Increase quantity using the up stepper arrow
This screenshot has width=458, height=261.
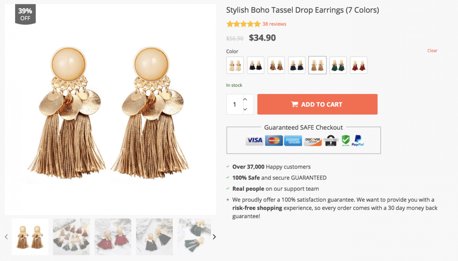[x=245, y=99]
